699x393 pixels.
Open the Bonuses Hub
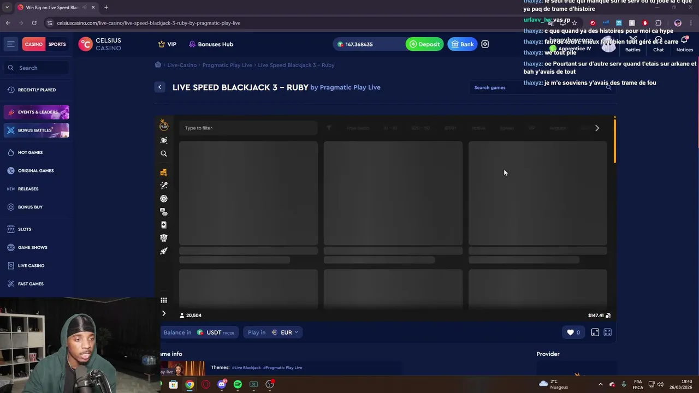point(211,44)
